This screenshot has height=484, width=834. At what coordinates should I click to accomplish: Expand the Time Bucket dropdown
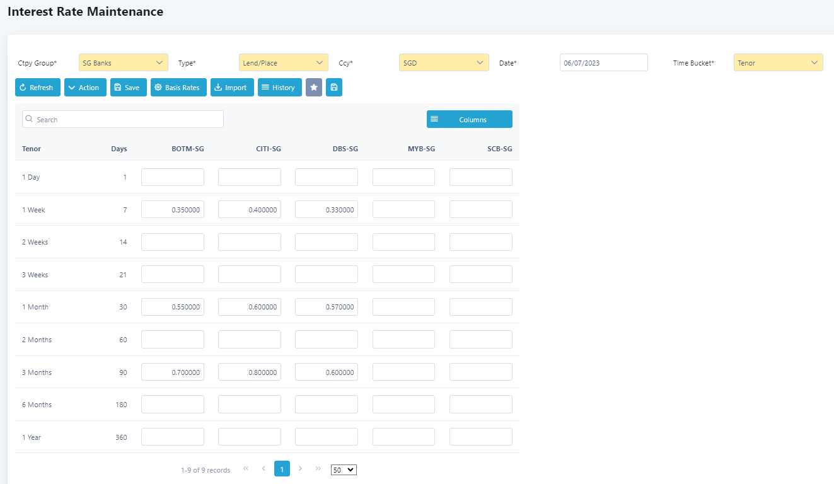778,62
